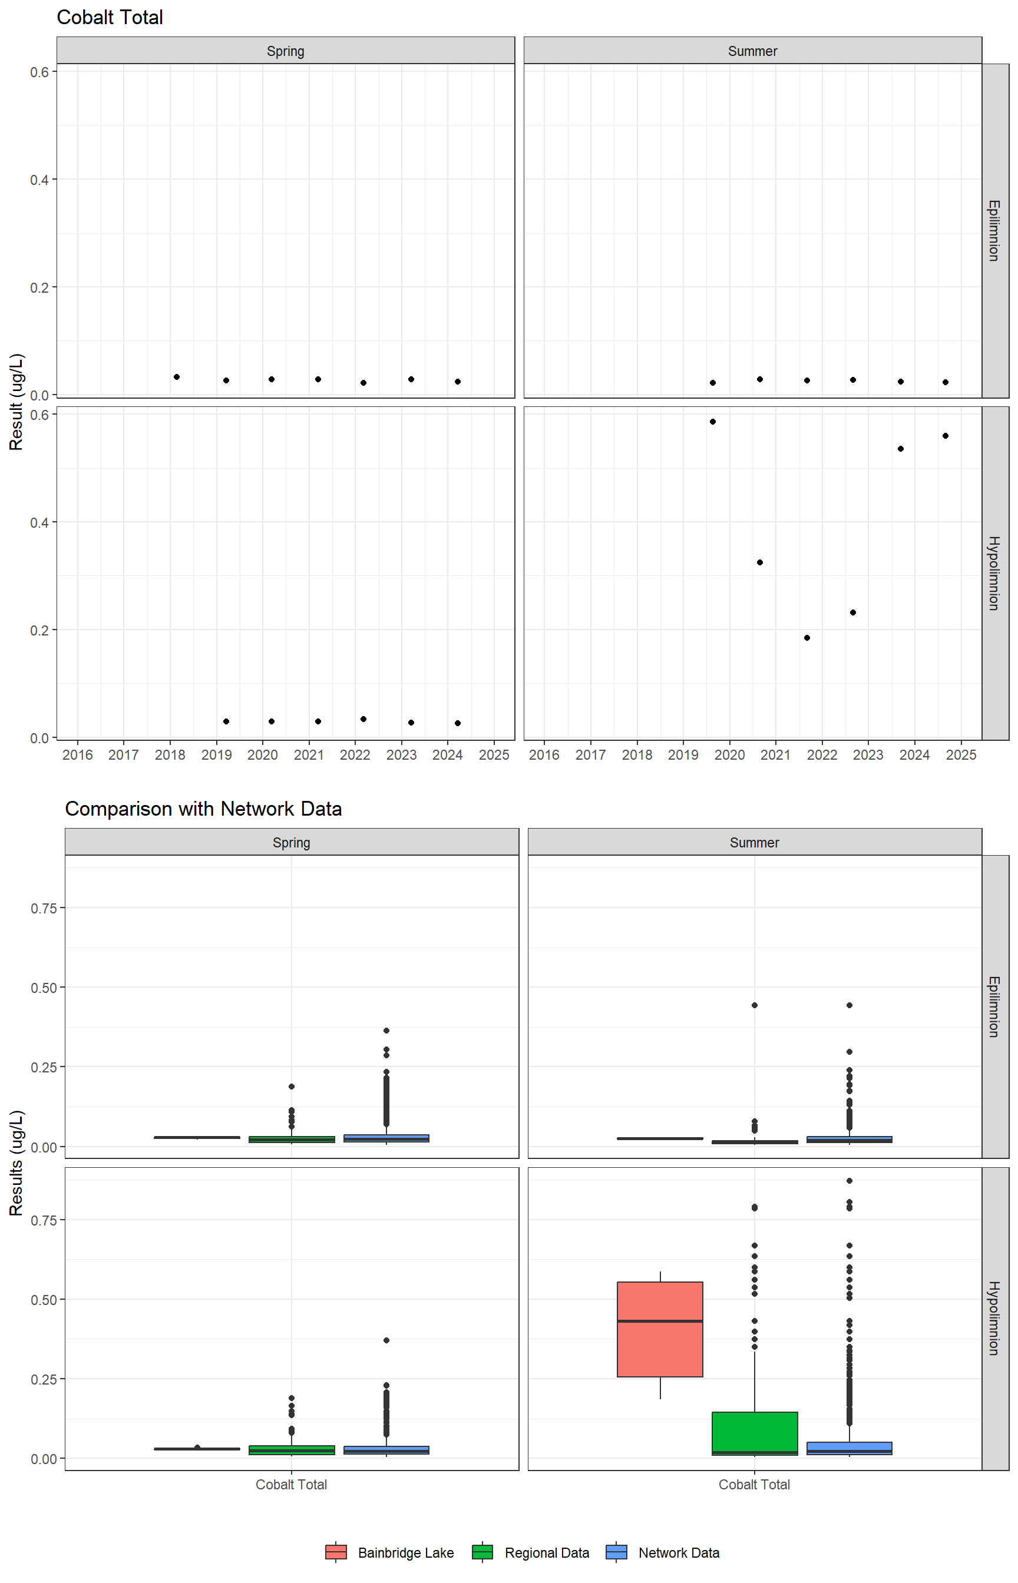The image size is (1018, 1583).
Task: Click the Epilimnion strip label in top chart
Action: click(996, 231)
